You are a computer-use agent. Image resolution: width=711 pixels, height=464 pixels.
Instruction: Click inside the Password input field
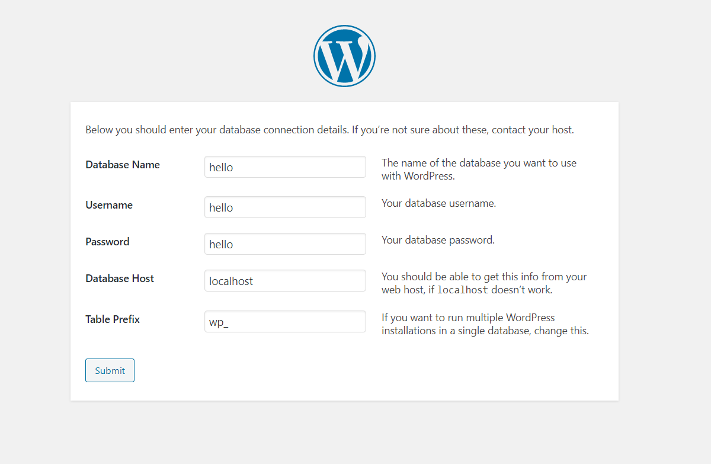[x=285, y=244]
